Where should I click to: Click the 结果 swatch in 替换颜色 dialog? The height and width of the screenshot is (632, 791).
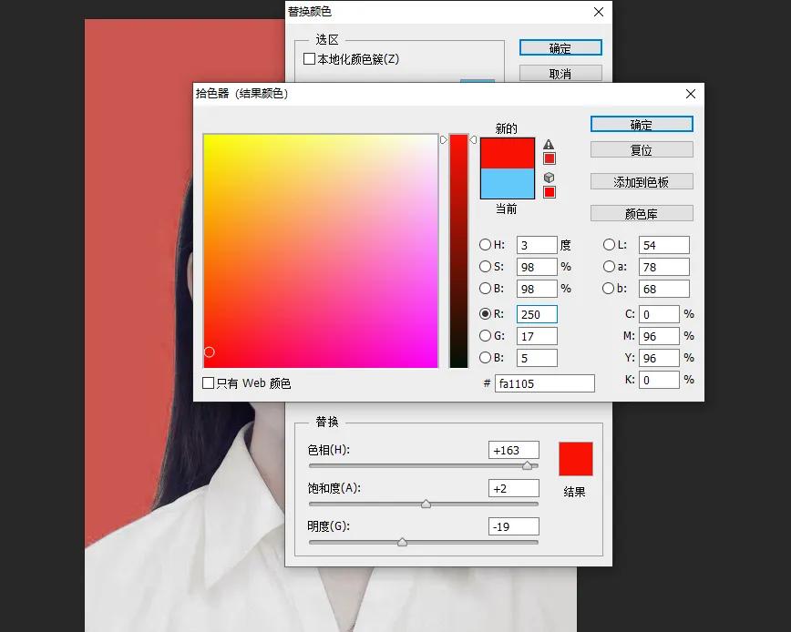click(x=576, y=458)
